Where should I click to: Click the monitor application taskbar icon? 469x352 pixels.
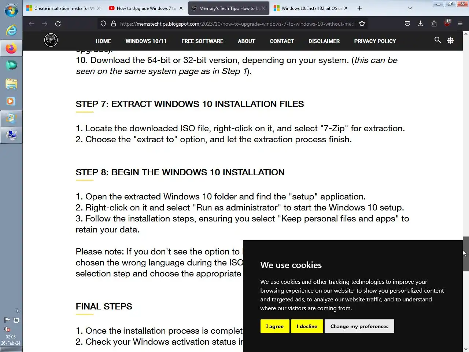[x=11, y=135]
